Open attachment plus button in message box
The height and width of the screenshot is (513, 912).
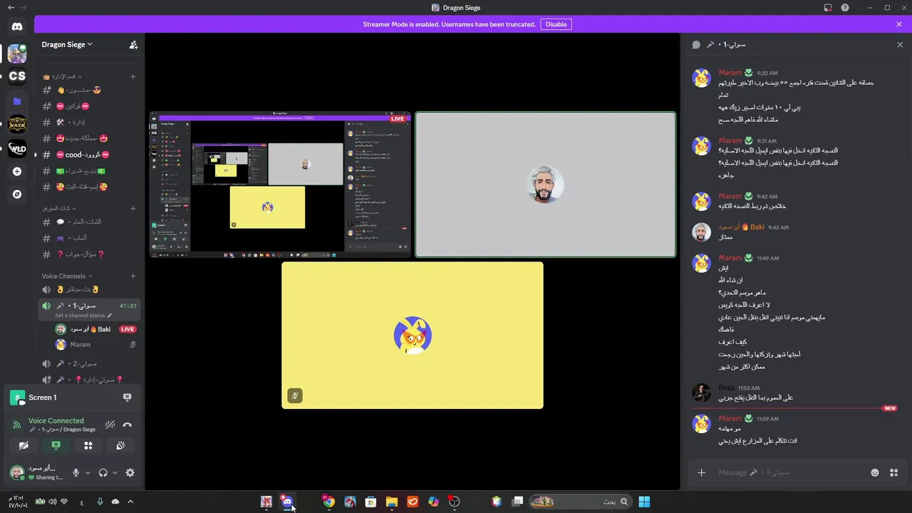point(701,472)
